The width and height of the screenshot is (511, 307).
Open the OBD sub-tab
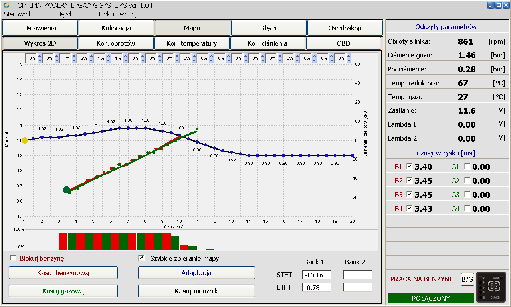coord(343,43)
